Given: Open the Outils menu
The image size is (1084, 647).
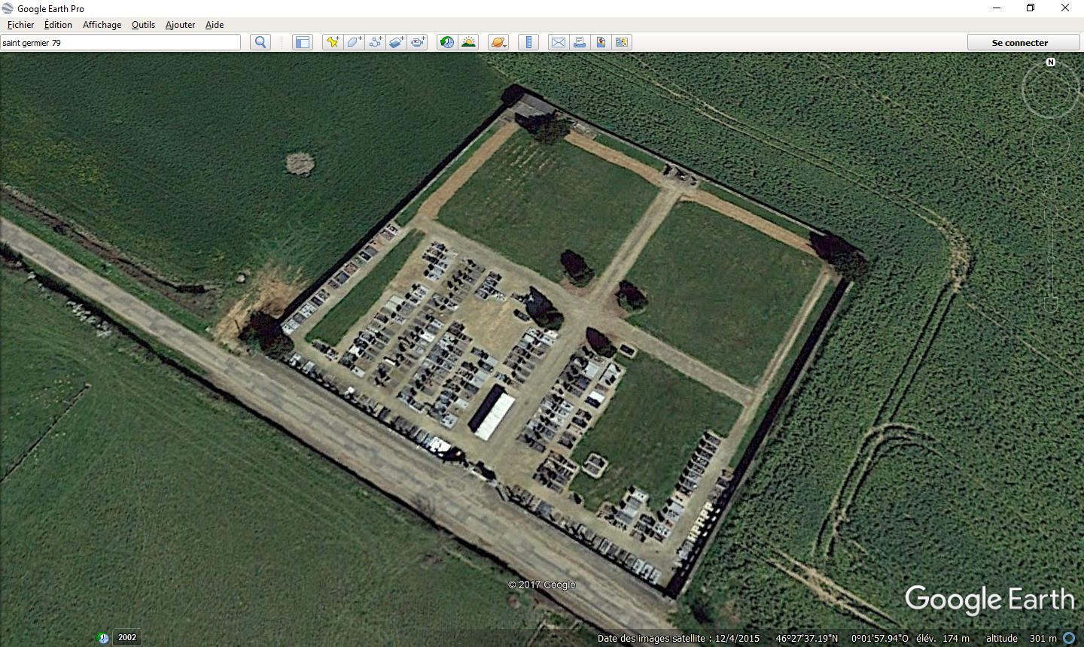Looking at the screenshot, I should (143, 24).
